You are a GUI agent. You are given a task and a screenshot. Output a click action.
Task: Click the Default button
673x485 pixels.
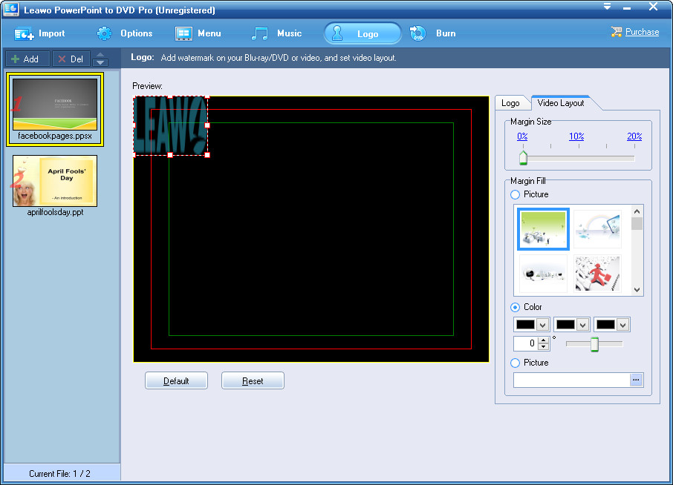(x=176, y=380)
